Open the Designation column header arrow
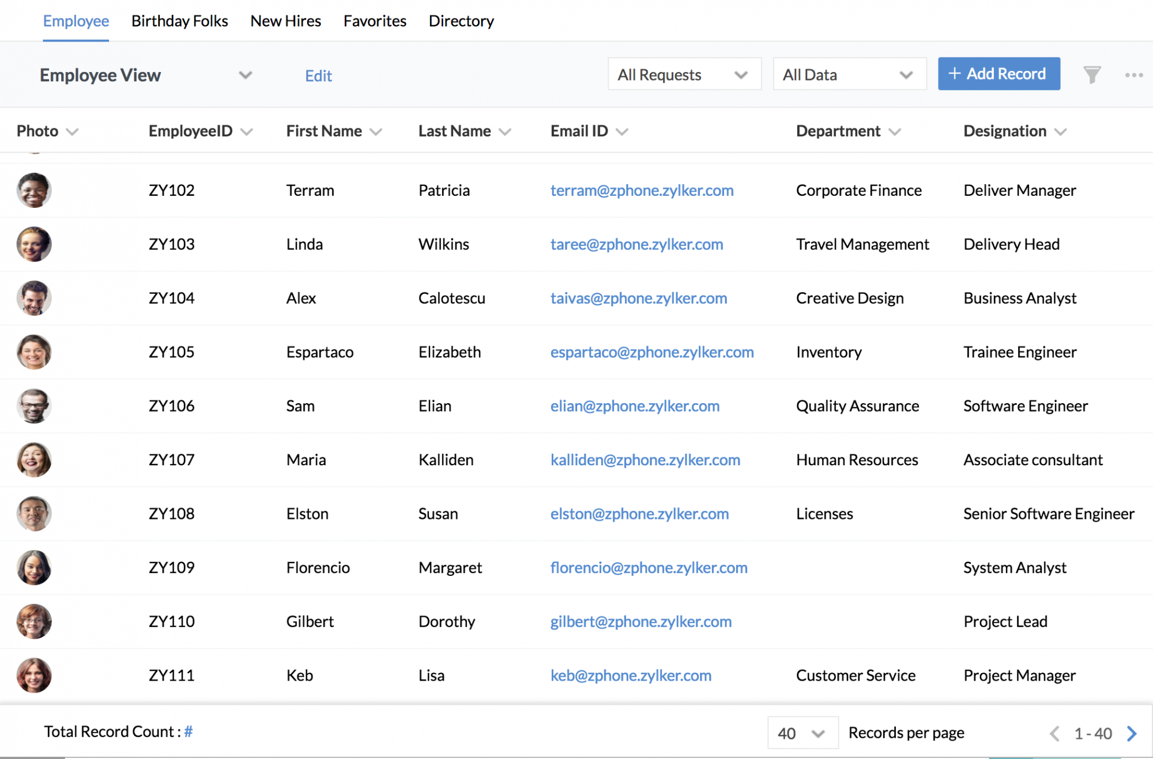This screenshot has height=759, width=1153. pyautogui.click(x=1061, y=132)
